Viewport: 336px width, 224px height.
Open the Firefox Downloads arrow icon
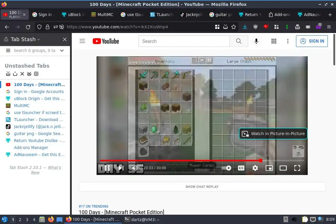(245, 27)
